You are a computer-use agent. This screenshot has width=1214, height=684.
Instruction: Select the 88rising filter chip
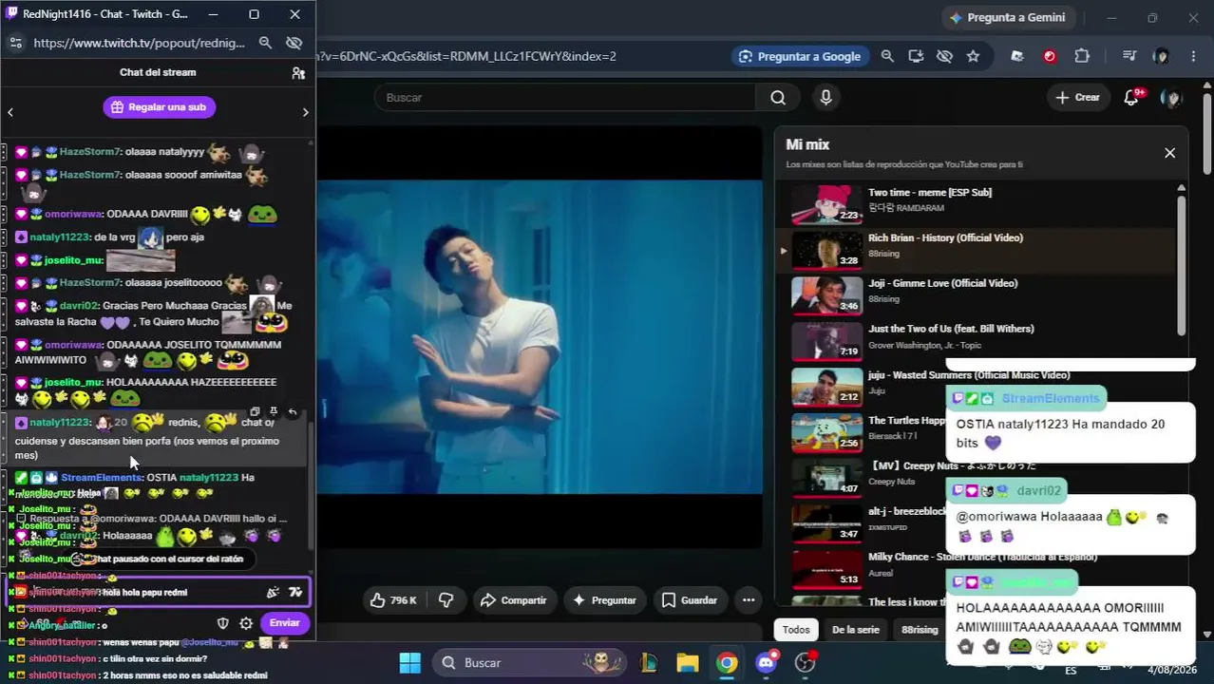point(919,630)
